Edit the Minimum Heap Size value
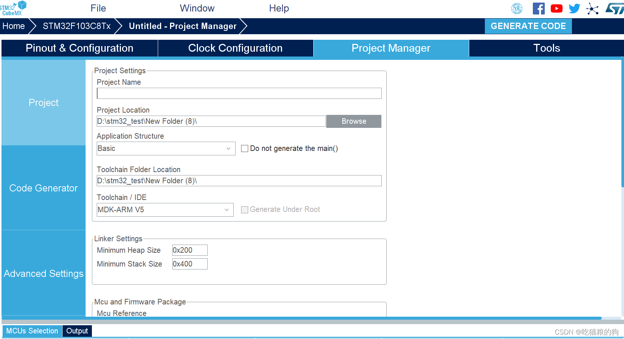 [190, 250]
